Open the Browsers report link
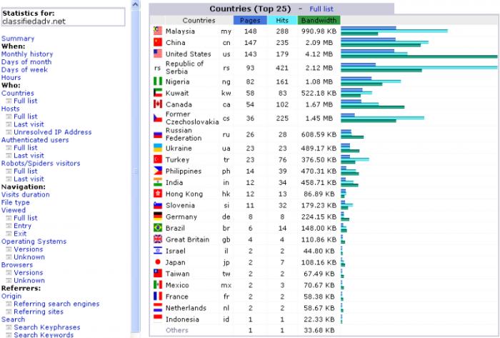The height and width of the screenshot is (338, 500). pos(17,264)
